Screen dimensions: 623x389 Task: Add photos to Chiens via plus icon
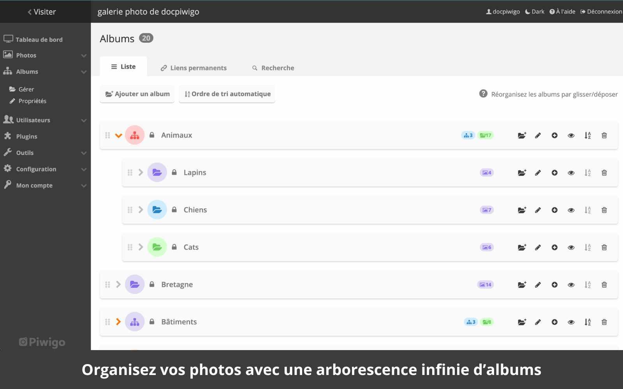554,210
